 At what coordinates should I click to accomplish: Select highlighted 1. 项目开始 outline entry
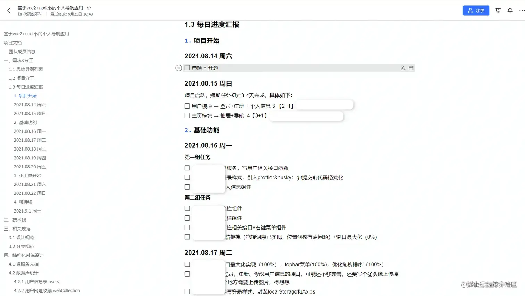(25, 96)
